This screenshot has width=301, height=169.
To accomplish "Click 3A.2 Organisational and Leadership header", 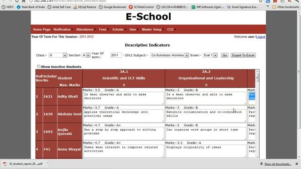I will pos(206,78).
